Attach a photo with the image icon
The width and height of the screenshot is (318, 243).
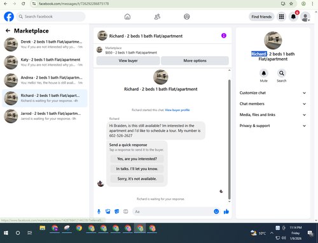coord(108,212)
